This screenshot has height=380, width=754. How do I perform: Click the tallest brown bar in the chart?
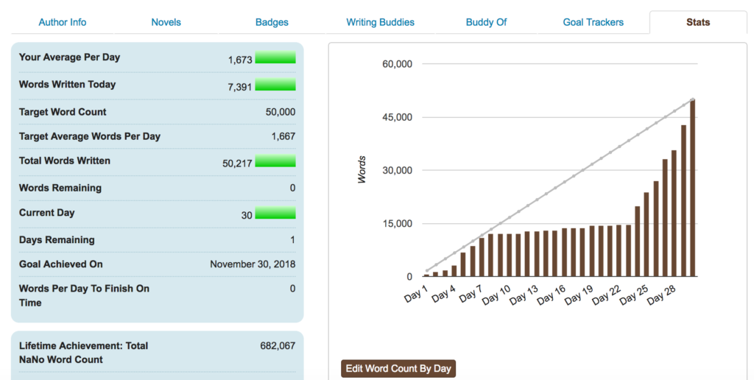692,189
